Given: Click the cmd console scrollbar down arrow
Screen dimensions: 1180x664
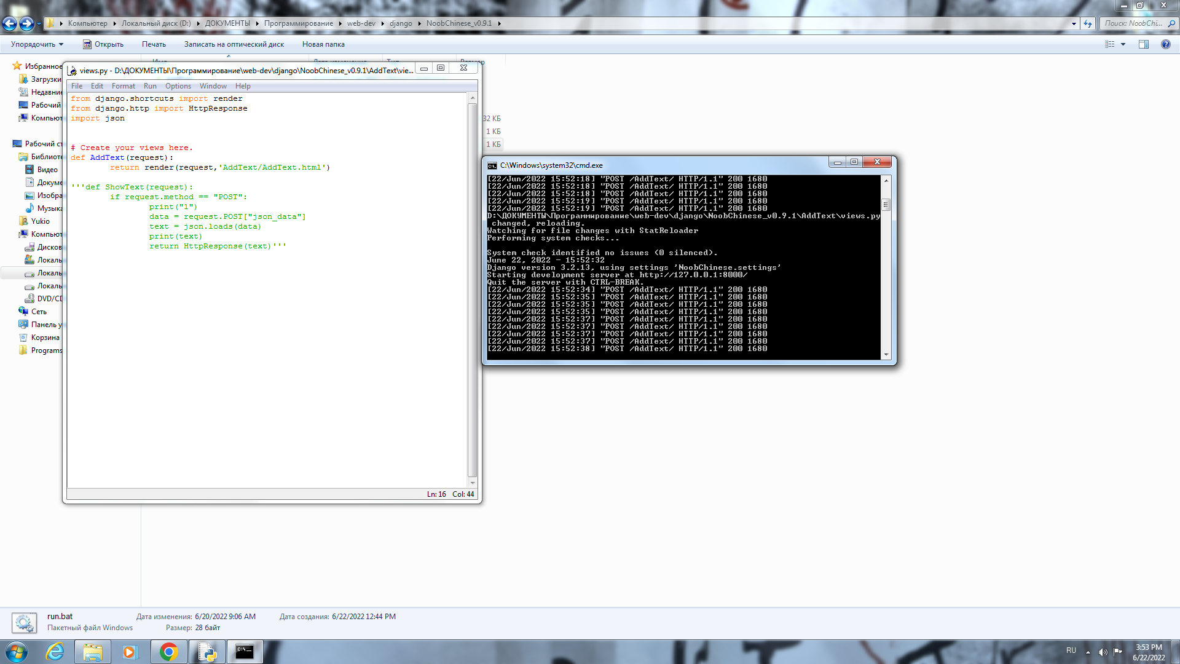Looking at the screenshot, I should point(886,355).
